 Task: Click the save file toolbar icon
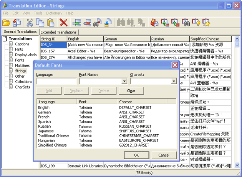click(x=17, y=23)
